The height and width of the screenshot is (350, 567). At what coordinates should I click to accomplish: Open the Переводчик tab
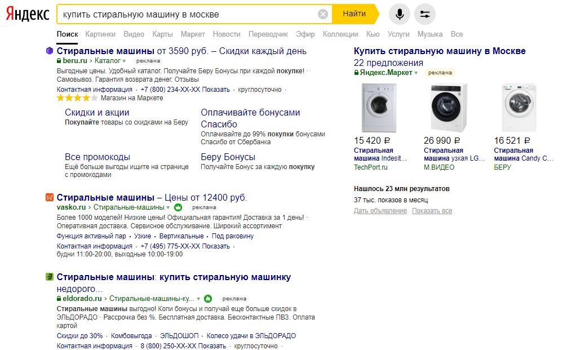click(268, 34)
